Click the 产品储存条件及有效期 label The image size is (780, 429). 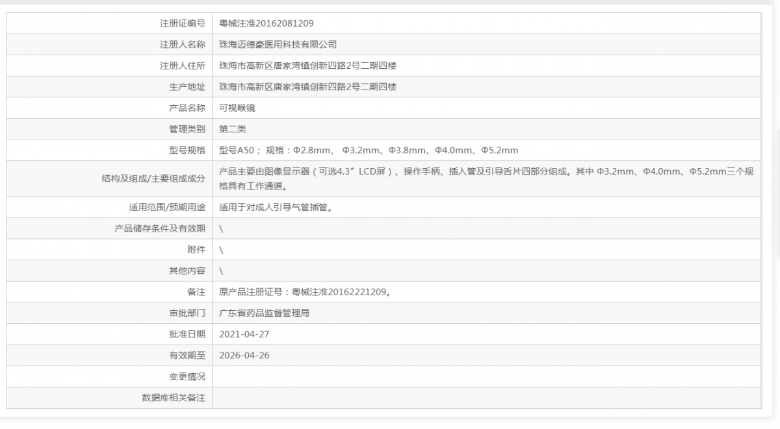[160, 228]
